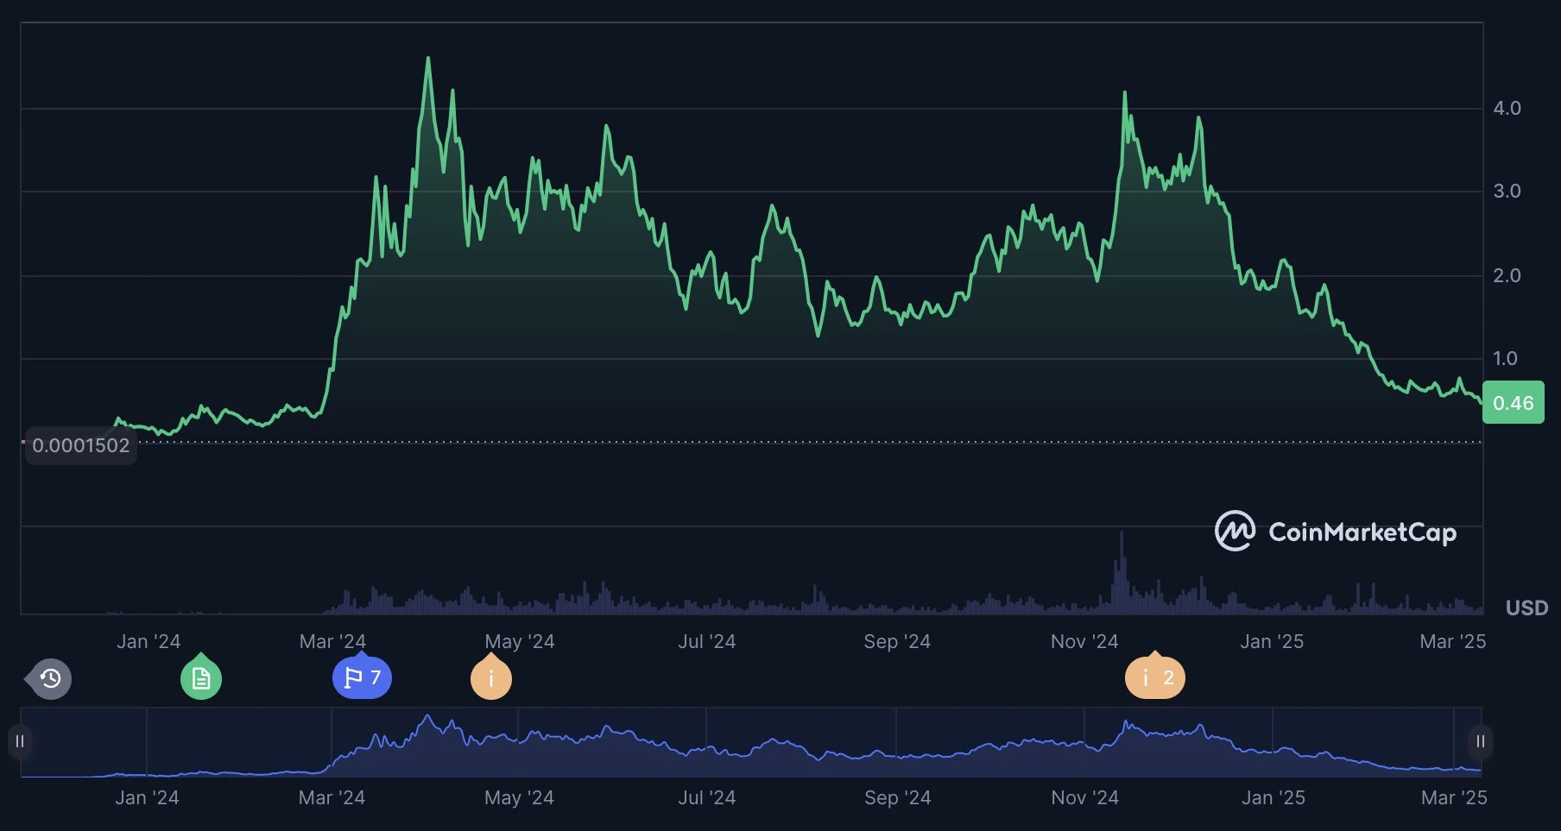Open the blue flag marker with 7 events
Screen dimensions: 1561x831
pos(362,678)
